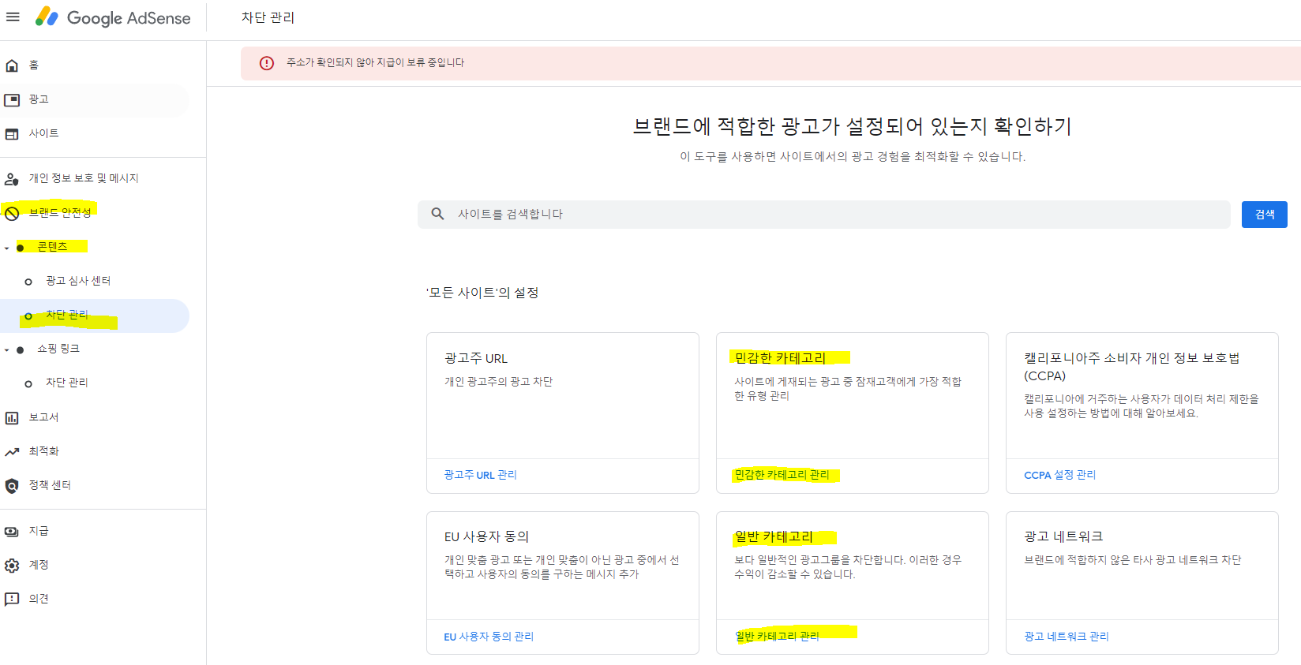Collapse the 쇼핑 링크 tree section arrow
The image size is (1301, 665).
click(x=7, y=350)
